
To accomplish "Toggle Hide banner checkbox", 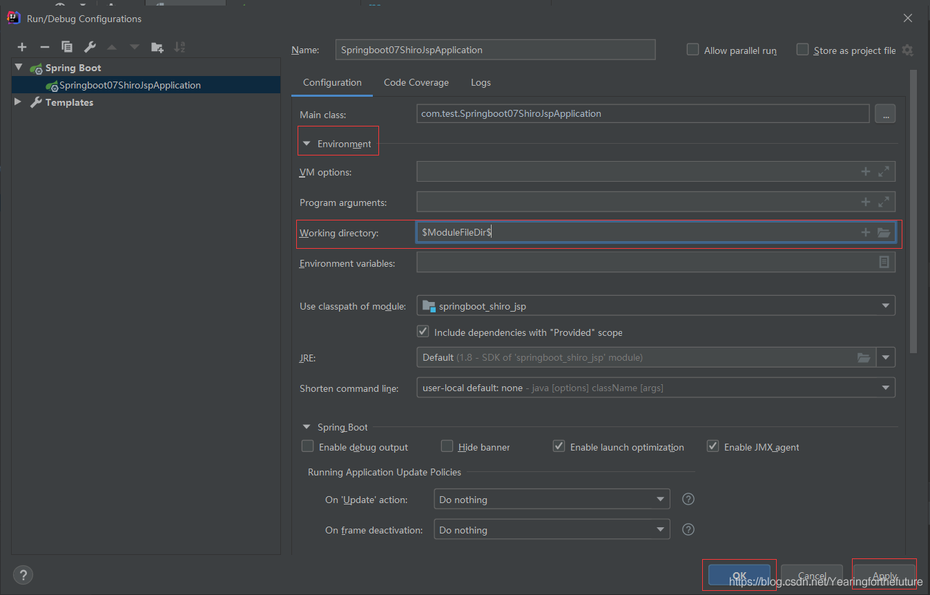I will (x=447, y=446).
